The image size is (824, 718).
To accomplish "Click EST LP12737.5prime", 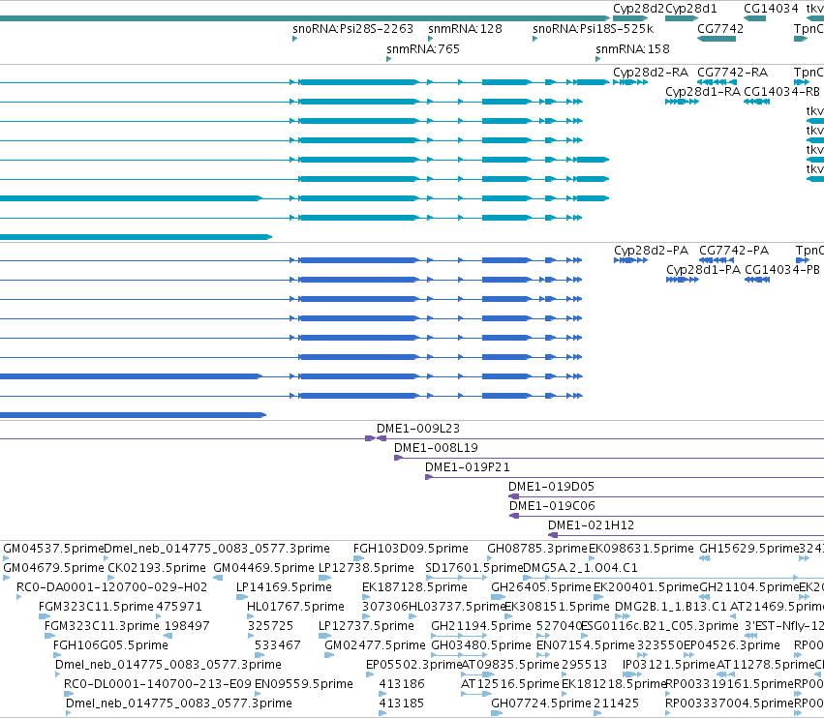I will click(366, 626).
